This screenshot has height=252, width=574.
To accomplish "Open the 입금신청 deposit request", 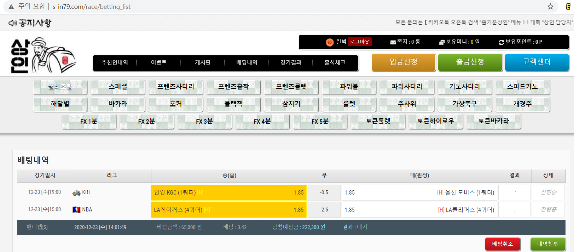I will pos(404,62).
